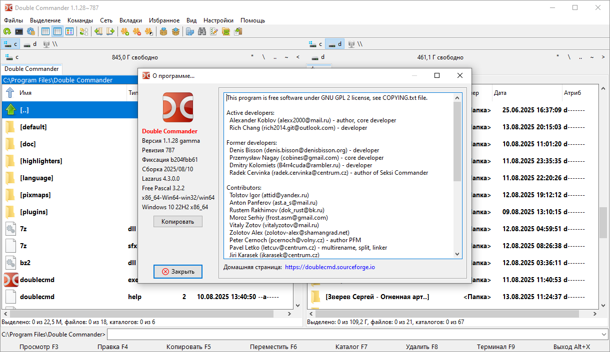The image size is (610, 352).
Task: Open the Избранное menu
Action: [x=164, y=20]
